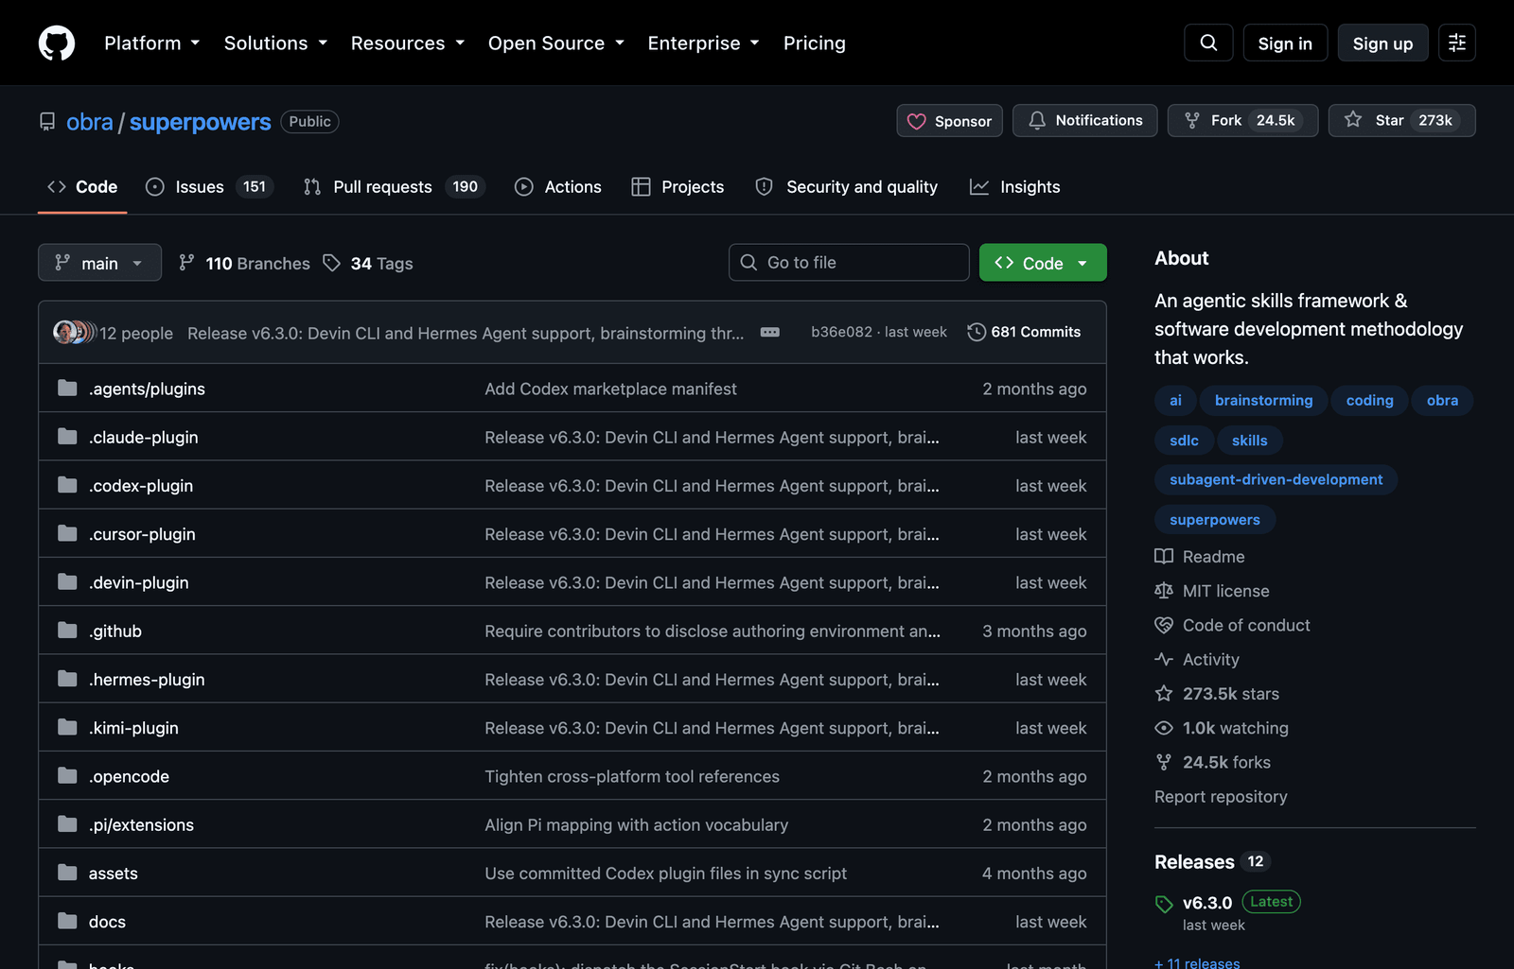Open the 681 Commits history
The height and width of the screenshot is (969, 1514).
pos(1024,332)
